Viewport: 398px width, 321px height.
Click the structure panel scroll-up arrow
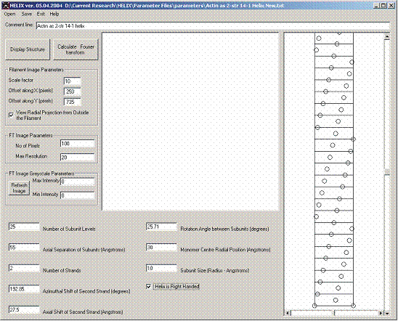(387, 37)
